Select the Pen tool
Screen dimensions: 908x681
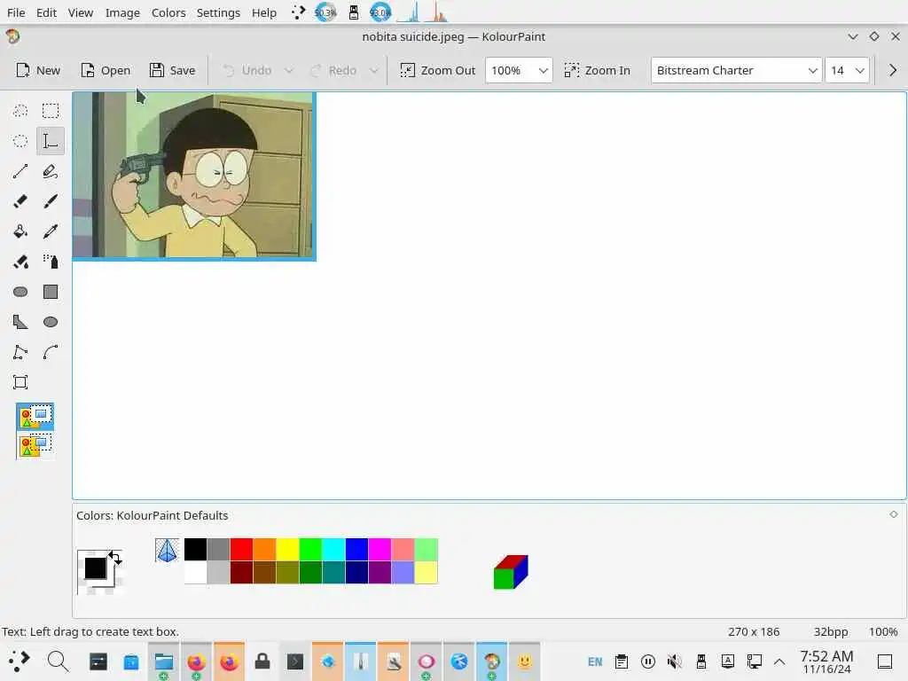[x=51, y=171]
